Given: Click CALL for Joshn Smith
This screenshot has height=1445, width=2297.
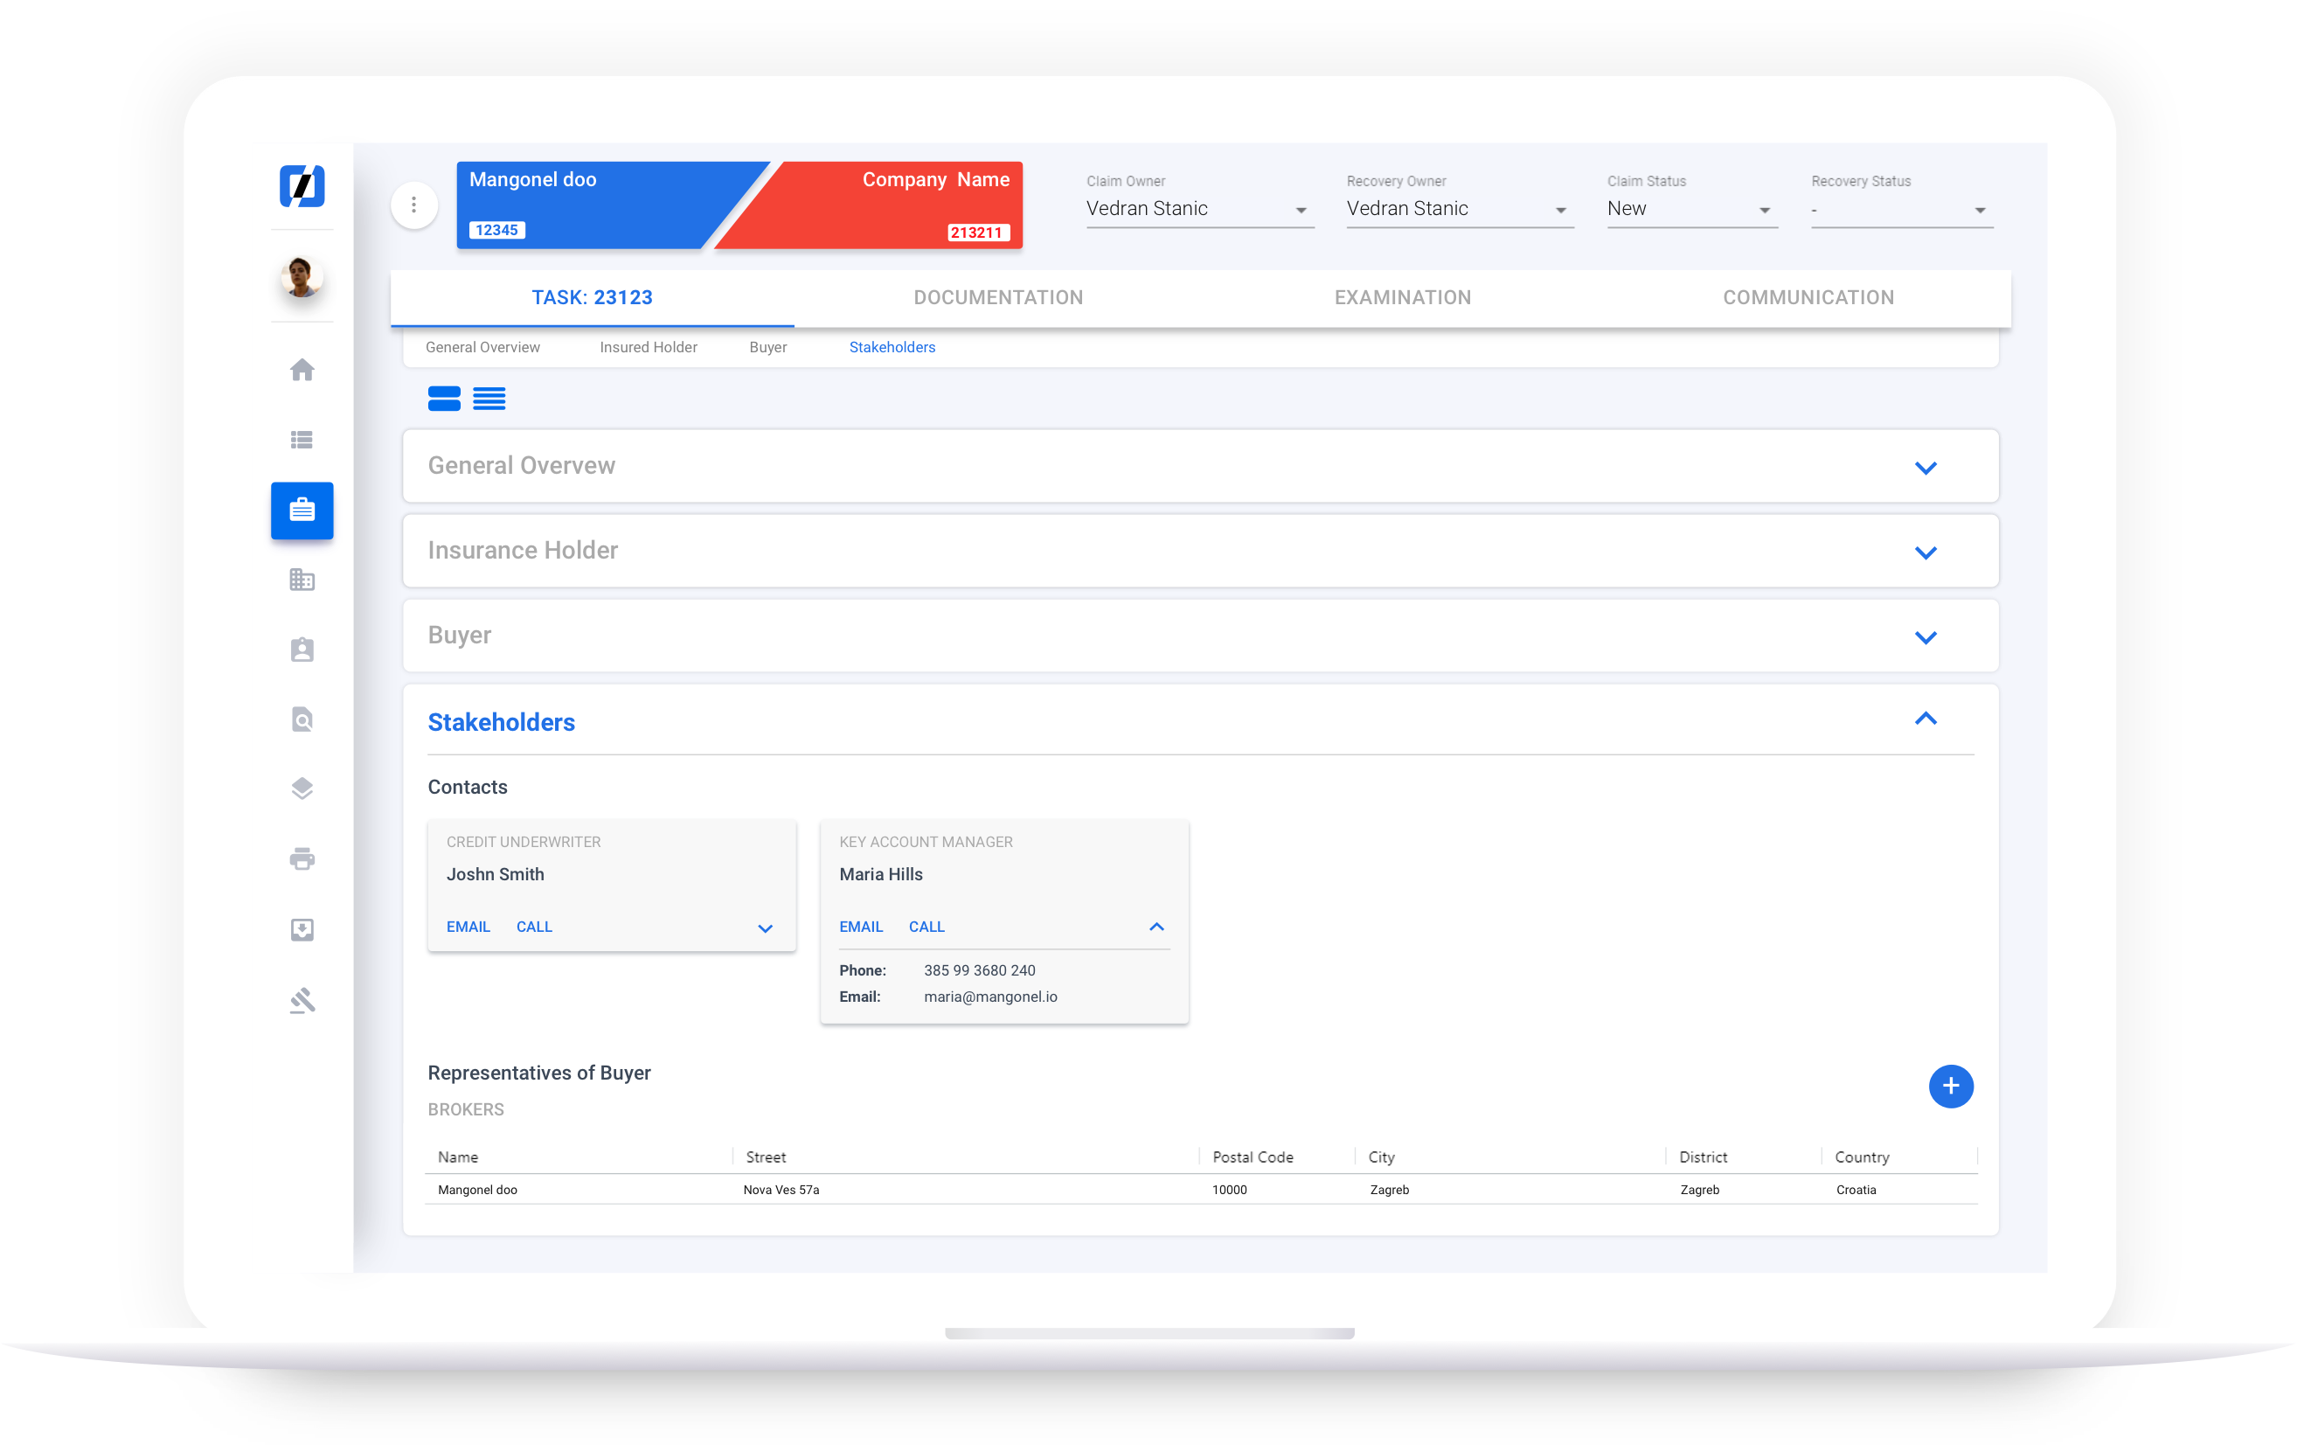Looking at the screenshot, I should 534,927.
